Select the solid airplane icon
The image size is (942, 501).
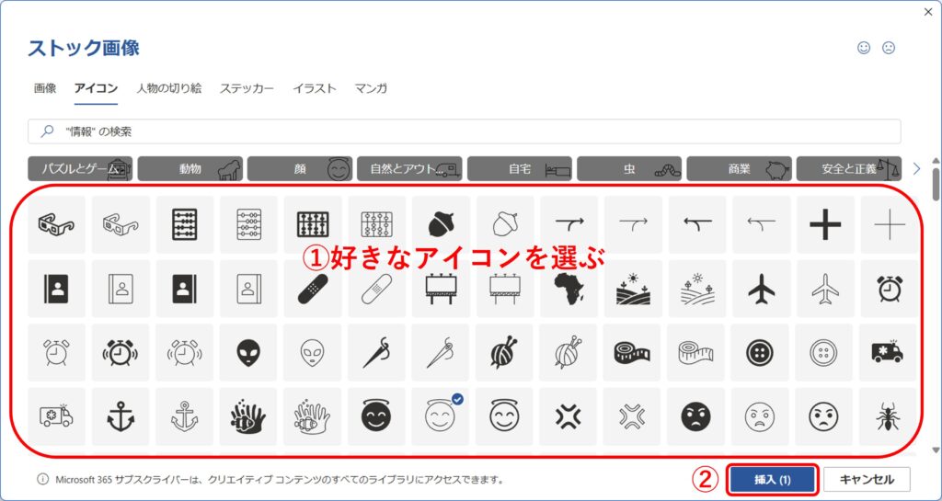click(761, 289)
